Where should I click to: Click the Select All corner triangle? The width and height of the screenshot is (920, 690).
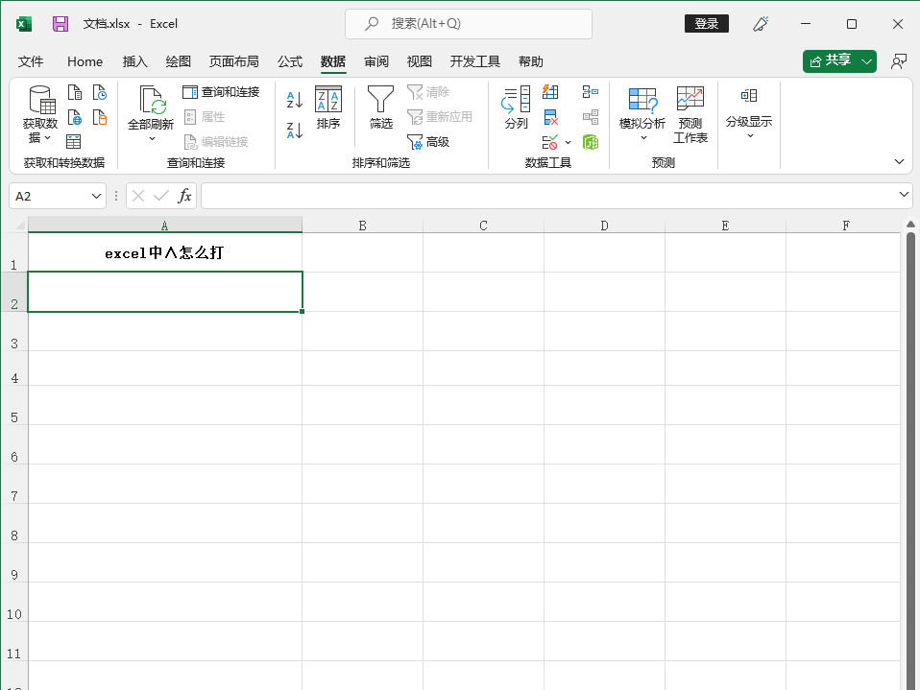(x=19, y=225)
